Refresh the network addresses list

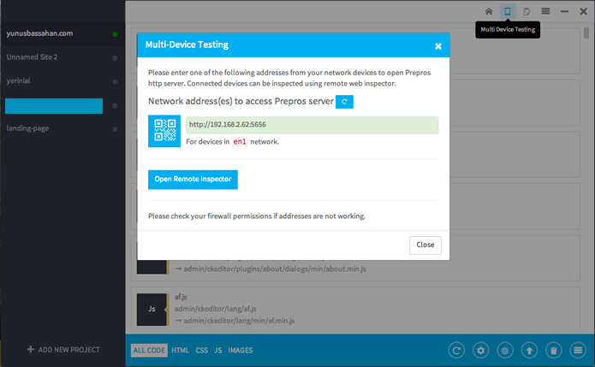pos(344,102)
